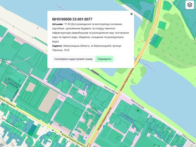Click the twin teal-green parcels beside orange road

click(x=156, y=41)
